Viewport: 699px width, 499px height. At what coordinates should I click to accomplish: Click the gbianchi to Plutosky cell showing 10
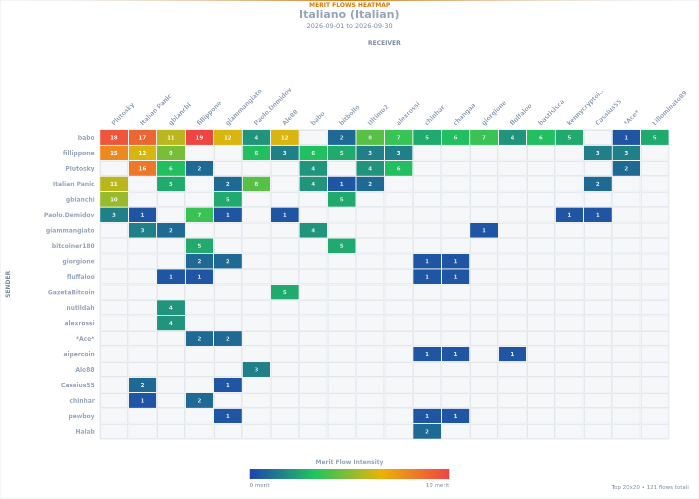tap(114, 200)
